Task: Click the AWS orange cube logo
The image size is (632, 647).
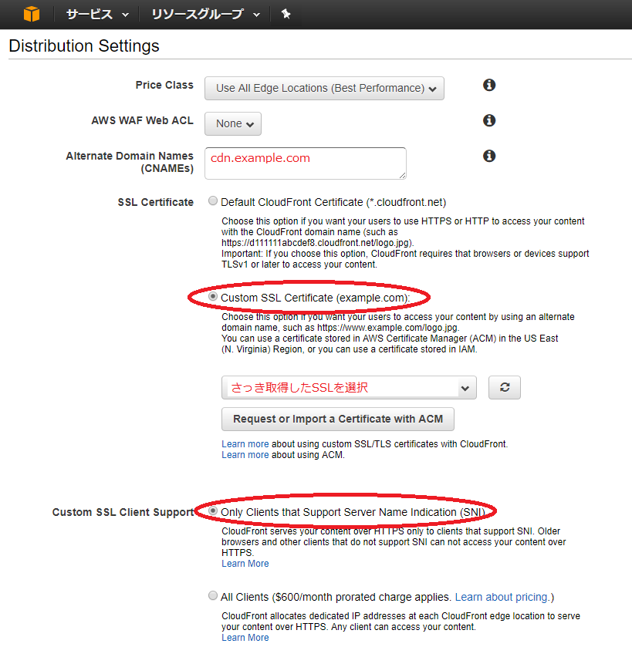Action: coord(32,14)
